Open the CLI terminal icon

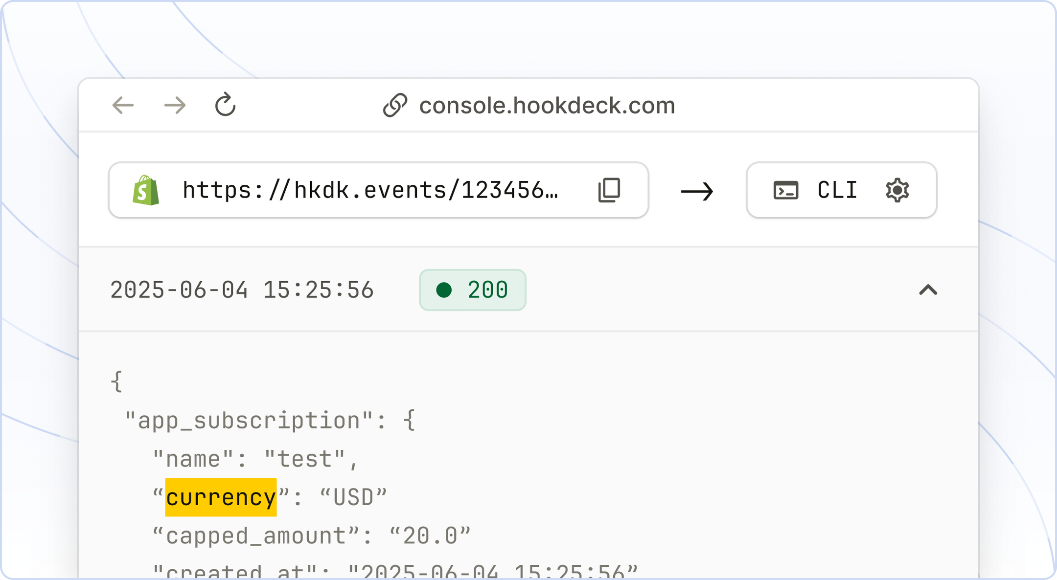(x=787, y=191)
